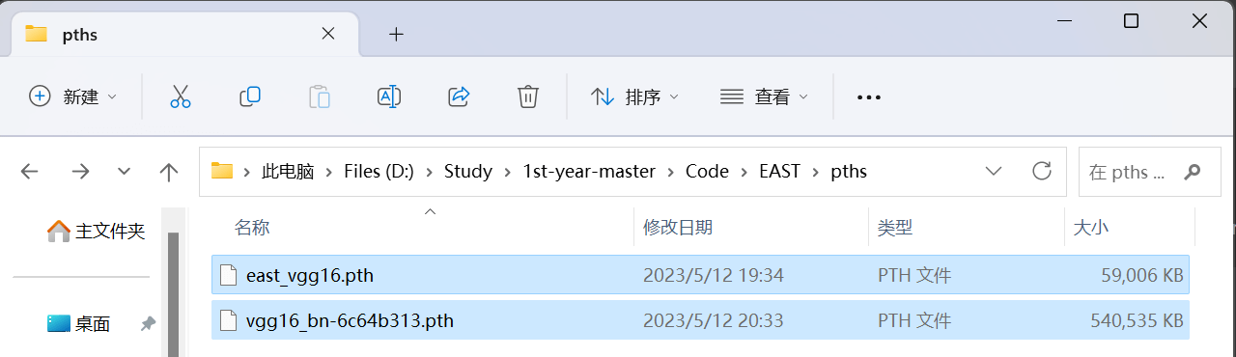Click the search pths input box
1236x357 pixels.
pyautogui.click(x=1143, y=172)
